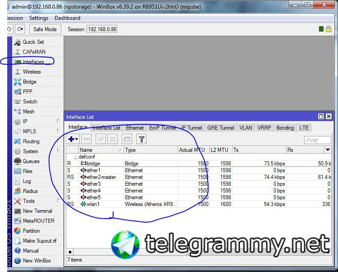
Task: Launch New Terminal
Action: tap(38, 211)
